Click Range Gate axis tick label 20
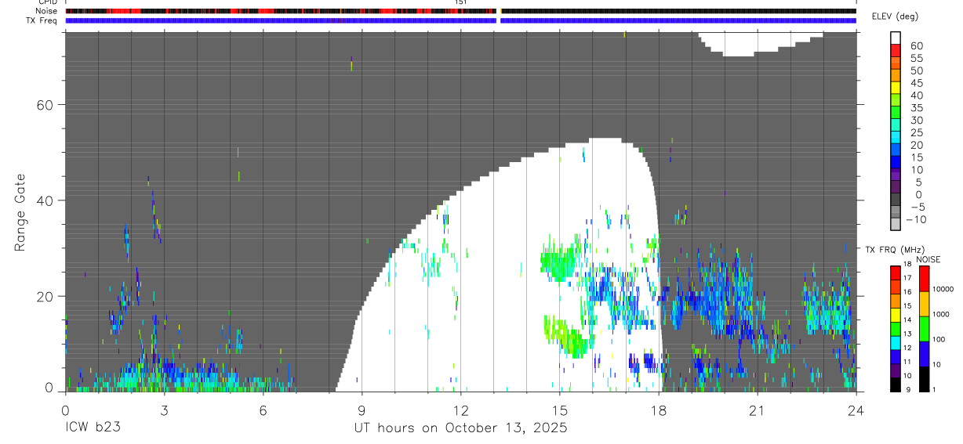 (44, 296)
